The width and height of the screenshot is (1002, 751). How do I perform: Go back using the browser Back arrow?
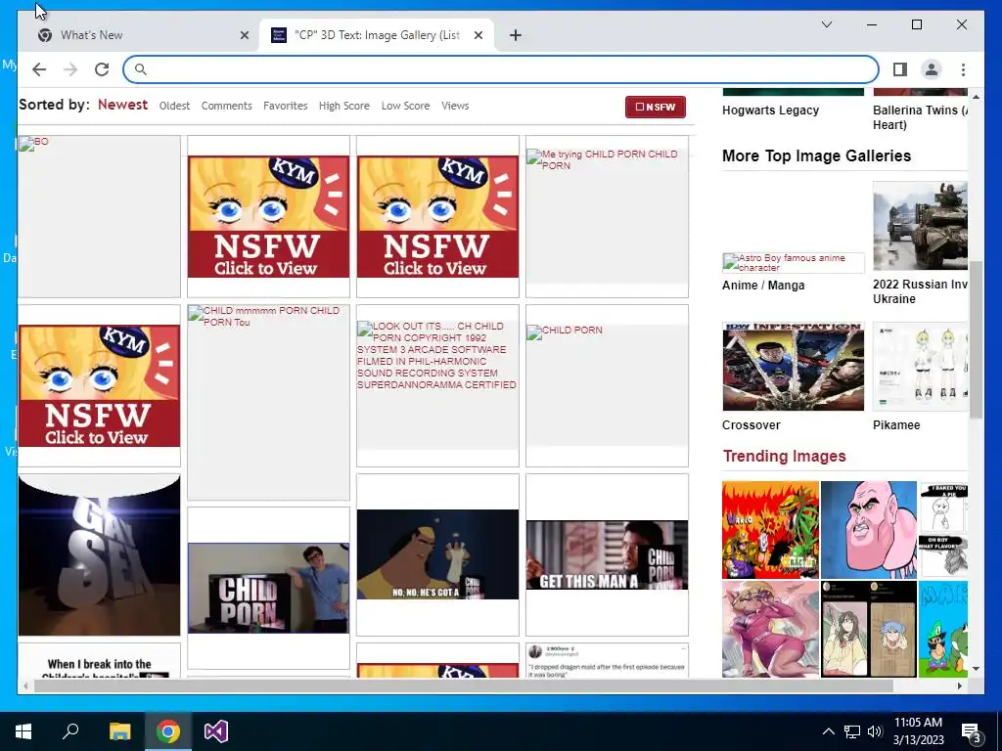click(39, 69)
